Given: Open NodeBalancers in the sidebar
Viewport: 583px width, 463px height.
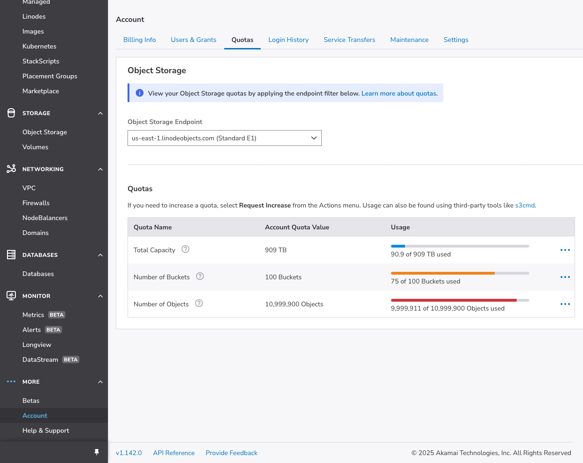Looking at the screenshot, I should (45, 218).
